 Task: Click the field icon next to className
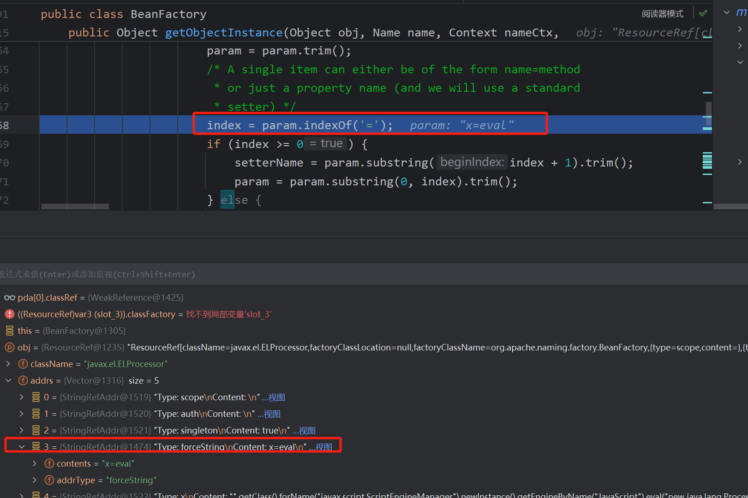(x=23, y=364)
